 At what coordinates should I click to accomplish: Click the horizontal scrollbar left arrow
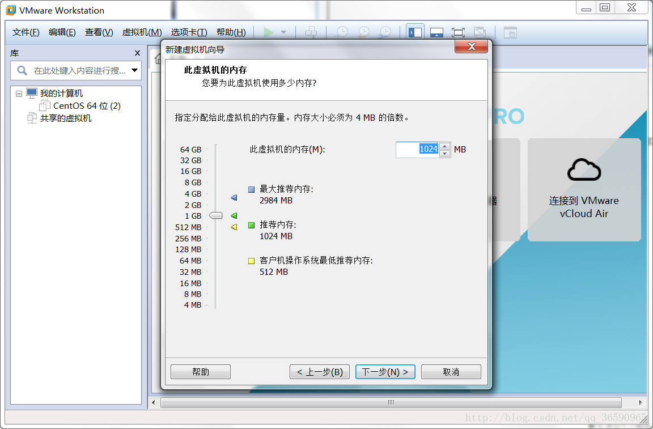coord(154,402)
